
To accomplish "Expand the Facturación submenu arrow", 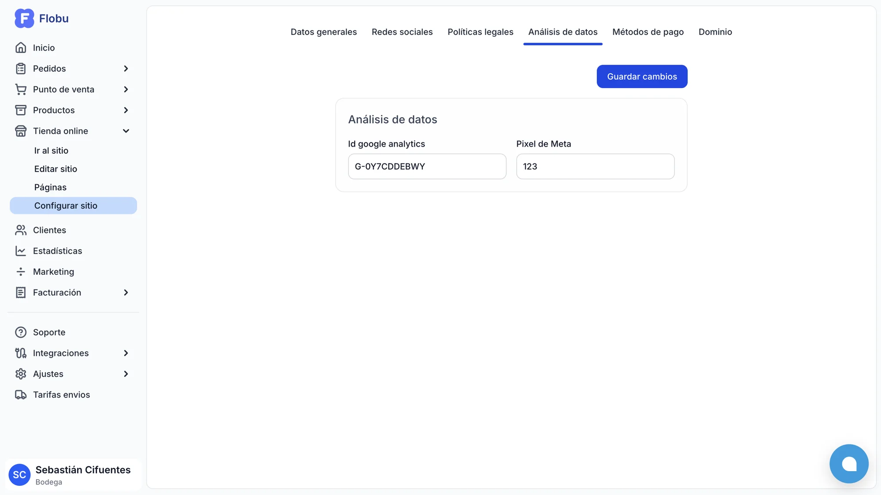I will tap(126, 292).
